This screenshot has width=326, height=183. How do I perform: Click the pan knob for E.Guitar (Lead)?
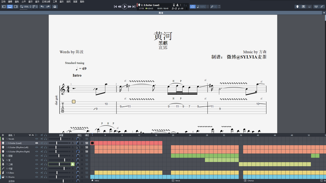[x=78, y=143]
